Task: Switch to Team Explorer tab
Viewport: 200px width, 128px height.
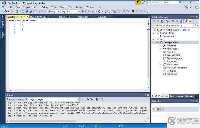Action: tap(176, 96)
